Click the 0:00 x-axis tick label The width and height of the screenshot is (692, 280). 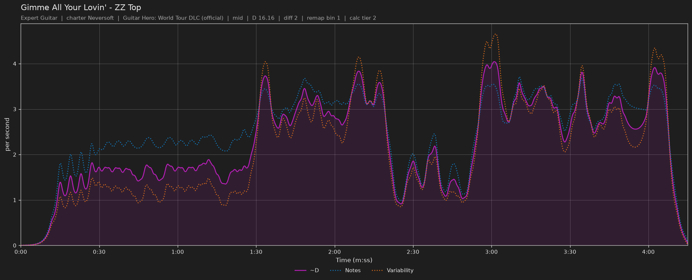[x=21, y=252]
